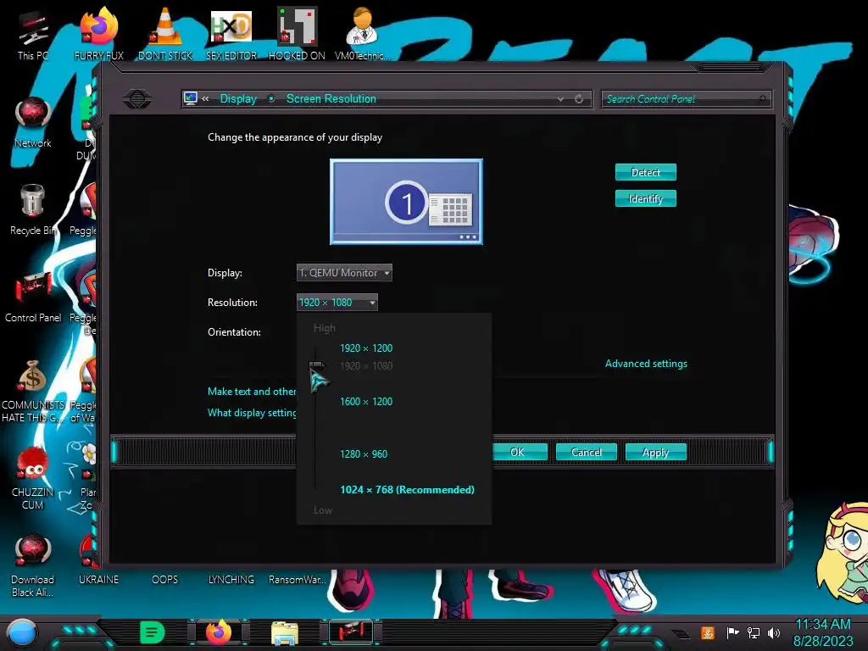Show hidden icons in the system tray
868x651 pixels.
click(681, 633)
